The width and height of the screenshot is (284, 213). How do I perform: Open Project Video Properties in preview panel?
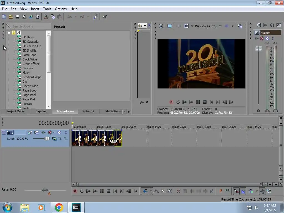[161, 26]
